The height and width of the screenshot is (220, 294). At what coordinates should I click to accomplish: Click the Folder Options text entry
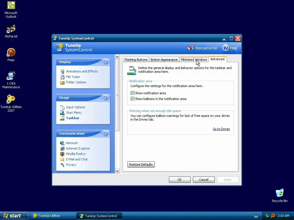[76, 82]
